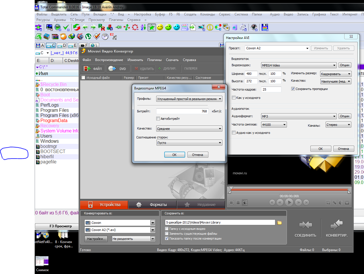Enable Папку с исходным видео option

click(167, 229)
